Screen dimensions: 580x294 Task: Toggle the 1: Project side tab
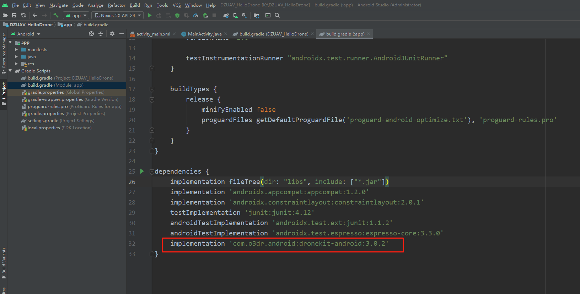point(4,94)
